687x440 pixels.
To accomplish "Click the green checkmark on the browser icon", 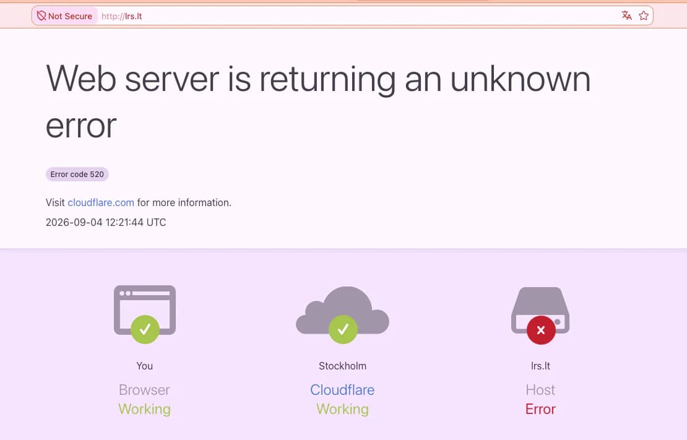I will 145,329.
